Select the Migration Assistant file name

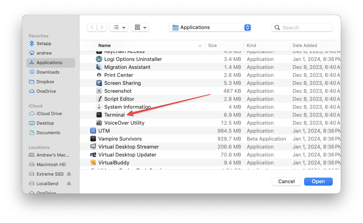pyautogui.click(x=127, y=67)
